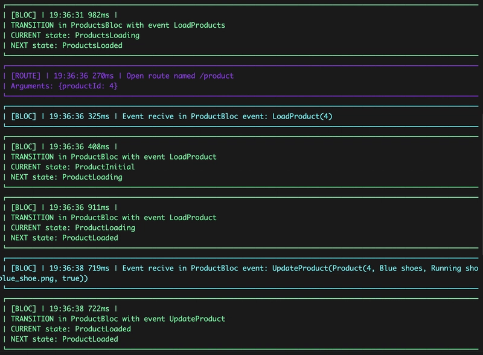
Task: Click the UpdateProduct(Product(4, Blue shoes event text
Action: 347,269
